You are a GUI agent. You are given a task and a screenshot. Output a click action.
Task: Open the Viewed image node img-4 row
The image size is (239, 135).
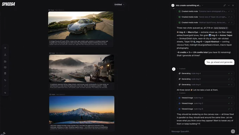tap(206, 98)
